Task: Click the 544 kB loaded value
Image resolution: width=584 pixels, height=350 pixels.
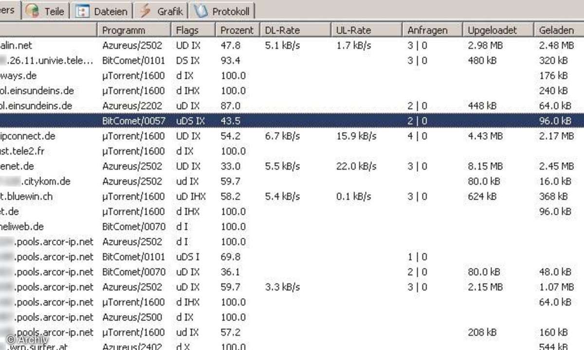Action: (x=553, y=346)
